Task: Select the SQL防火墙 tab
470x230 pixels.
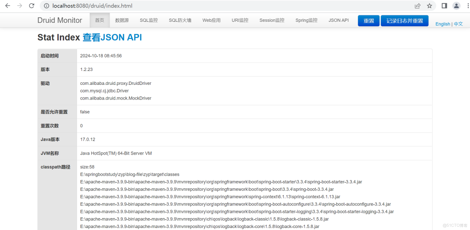Action: pyautogui.click(x=180, y=20)
